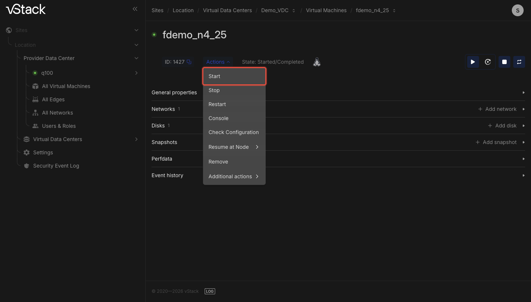Expand the Event history section arrow

point(524,175)
